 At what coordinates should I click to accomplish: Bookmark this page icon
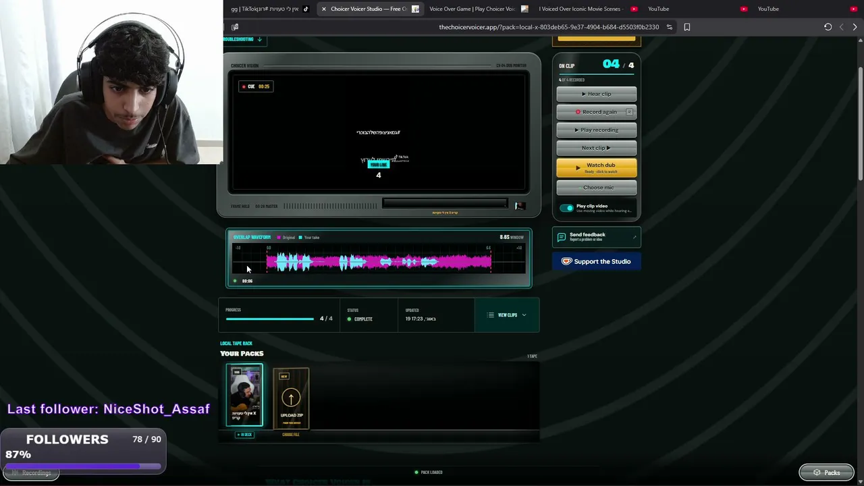(687, 27)
